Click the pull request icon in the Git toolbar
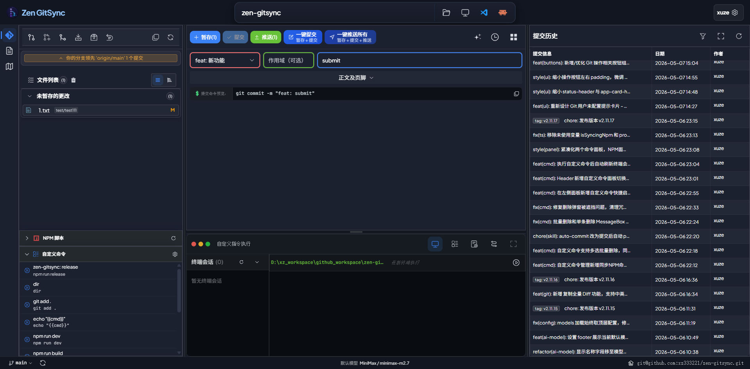This screenshot has height=369, width=750. tap(32, 37)
